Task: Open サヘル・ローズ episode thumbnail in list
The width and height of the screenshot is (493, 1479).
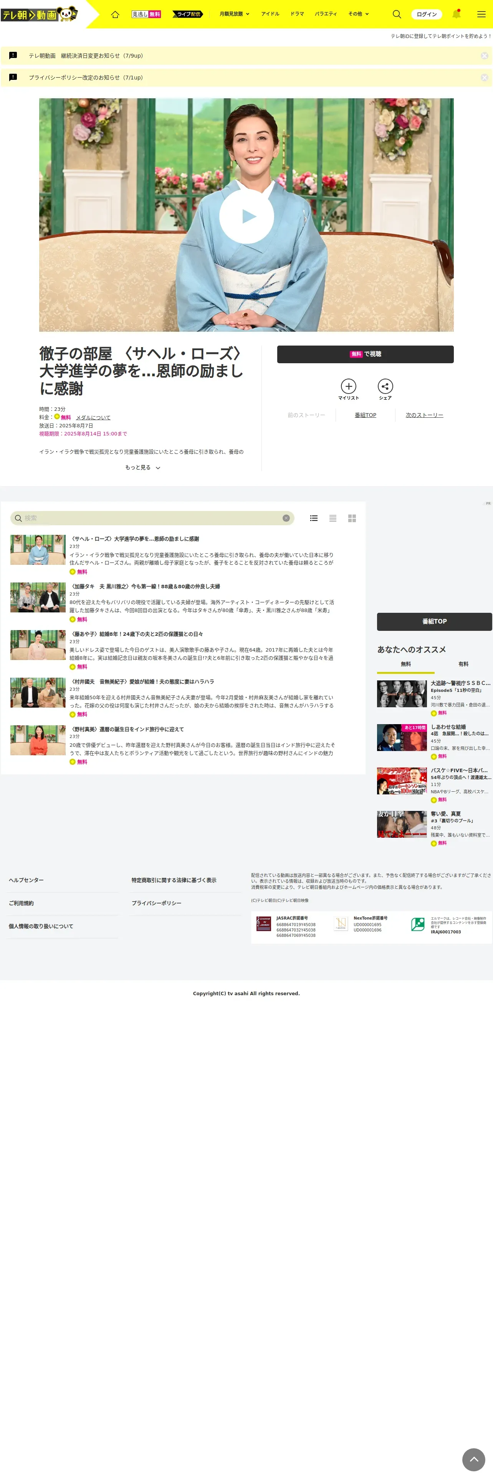Action: [x=38, y=549]
